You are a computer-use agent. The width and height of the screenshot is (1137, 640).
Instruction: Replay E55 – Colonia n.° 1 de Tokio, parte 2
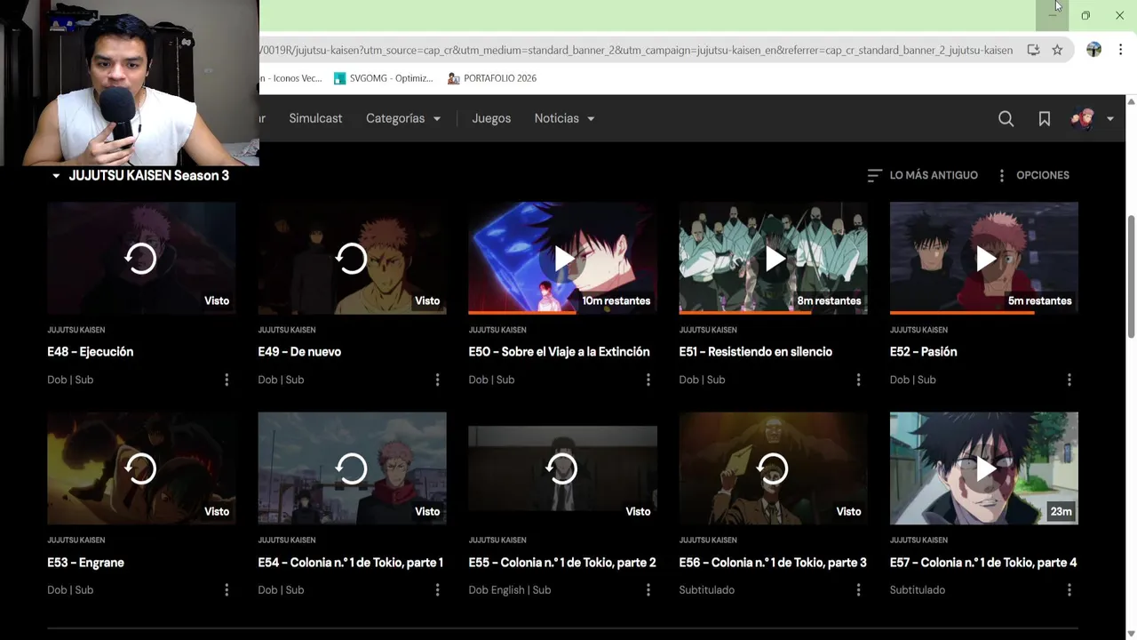(562, 468)
